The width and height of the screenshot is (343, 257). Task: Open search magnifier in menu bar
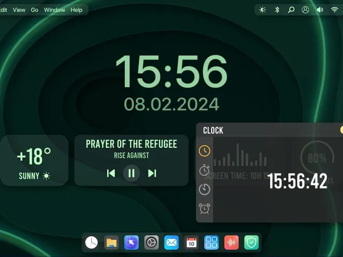click(x=291, y=10)
